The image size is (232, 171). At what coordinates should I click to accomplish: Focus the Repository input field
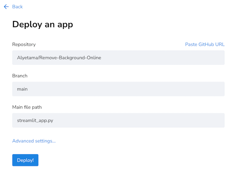(x=119, y=57)
